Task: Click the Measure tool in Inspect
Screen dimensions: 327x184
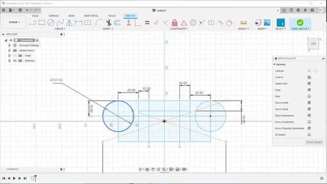Action: [x=243, y=22]
